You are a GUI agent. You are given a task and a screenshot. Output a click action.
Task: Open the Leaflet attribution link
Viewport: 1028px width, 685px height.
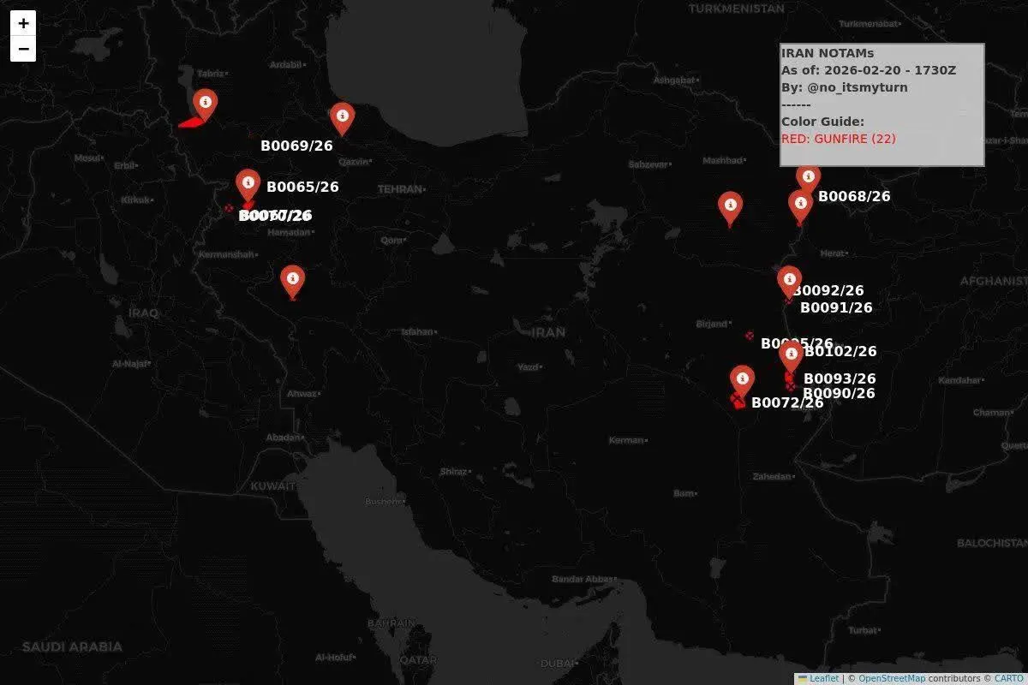(824, 678)
